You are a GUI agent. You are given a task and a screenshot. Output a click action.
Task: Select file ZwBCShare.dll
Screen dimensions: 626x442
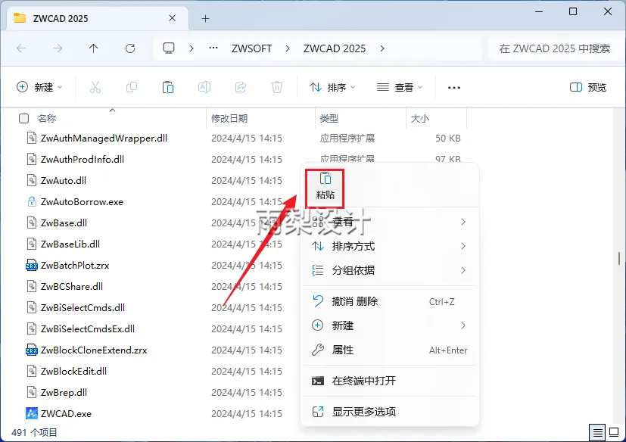pos(72,286)
